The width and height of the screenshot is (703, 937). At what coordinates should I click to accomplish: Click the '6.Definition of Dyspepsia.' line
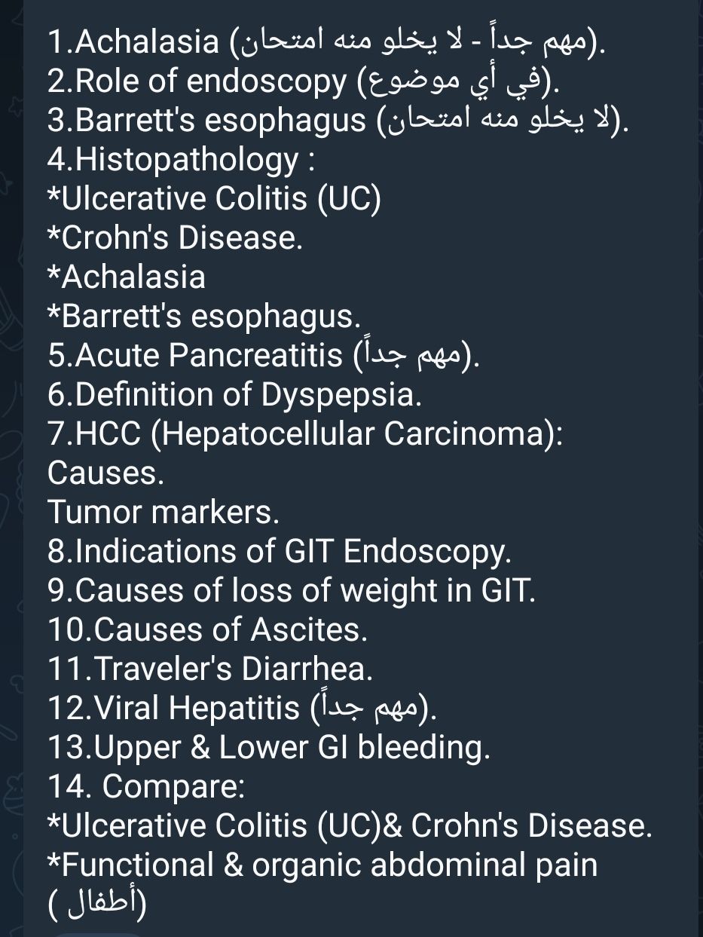234,394
